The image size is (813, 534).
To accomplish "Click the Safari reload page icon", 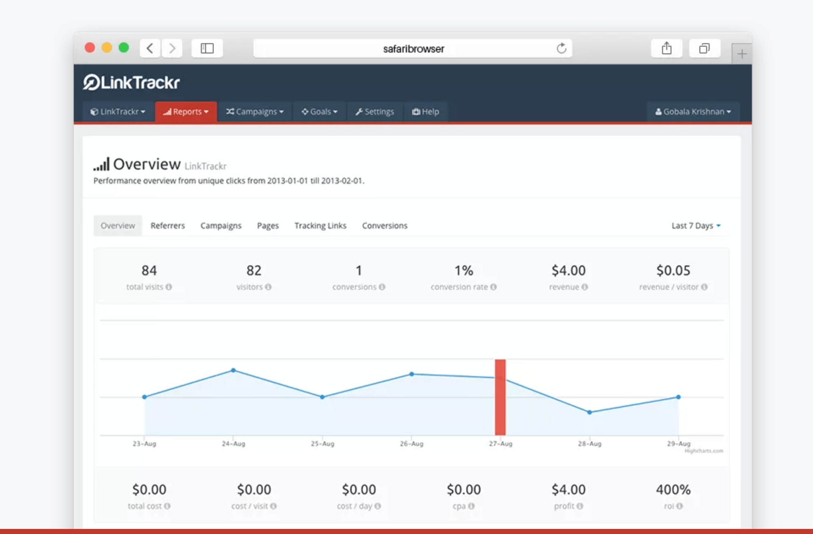I will point(561,48).
